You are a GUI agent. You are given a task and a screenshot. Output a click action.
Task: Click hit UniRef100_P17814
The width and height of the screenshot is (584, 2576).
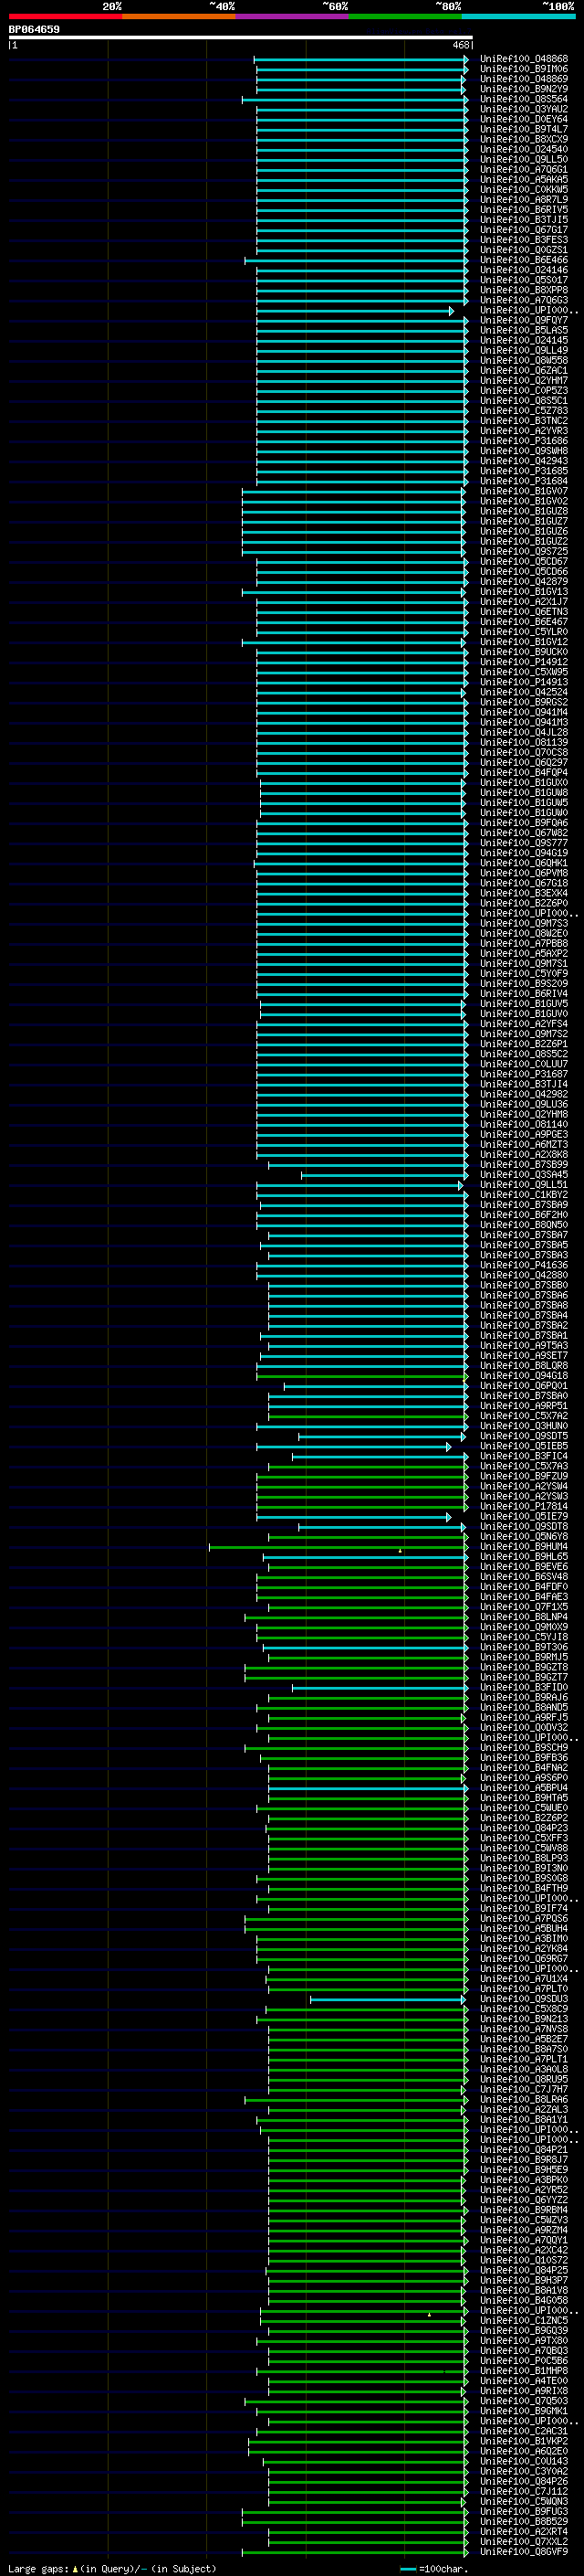(524, 1506)
